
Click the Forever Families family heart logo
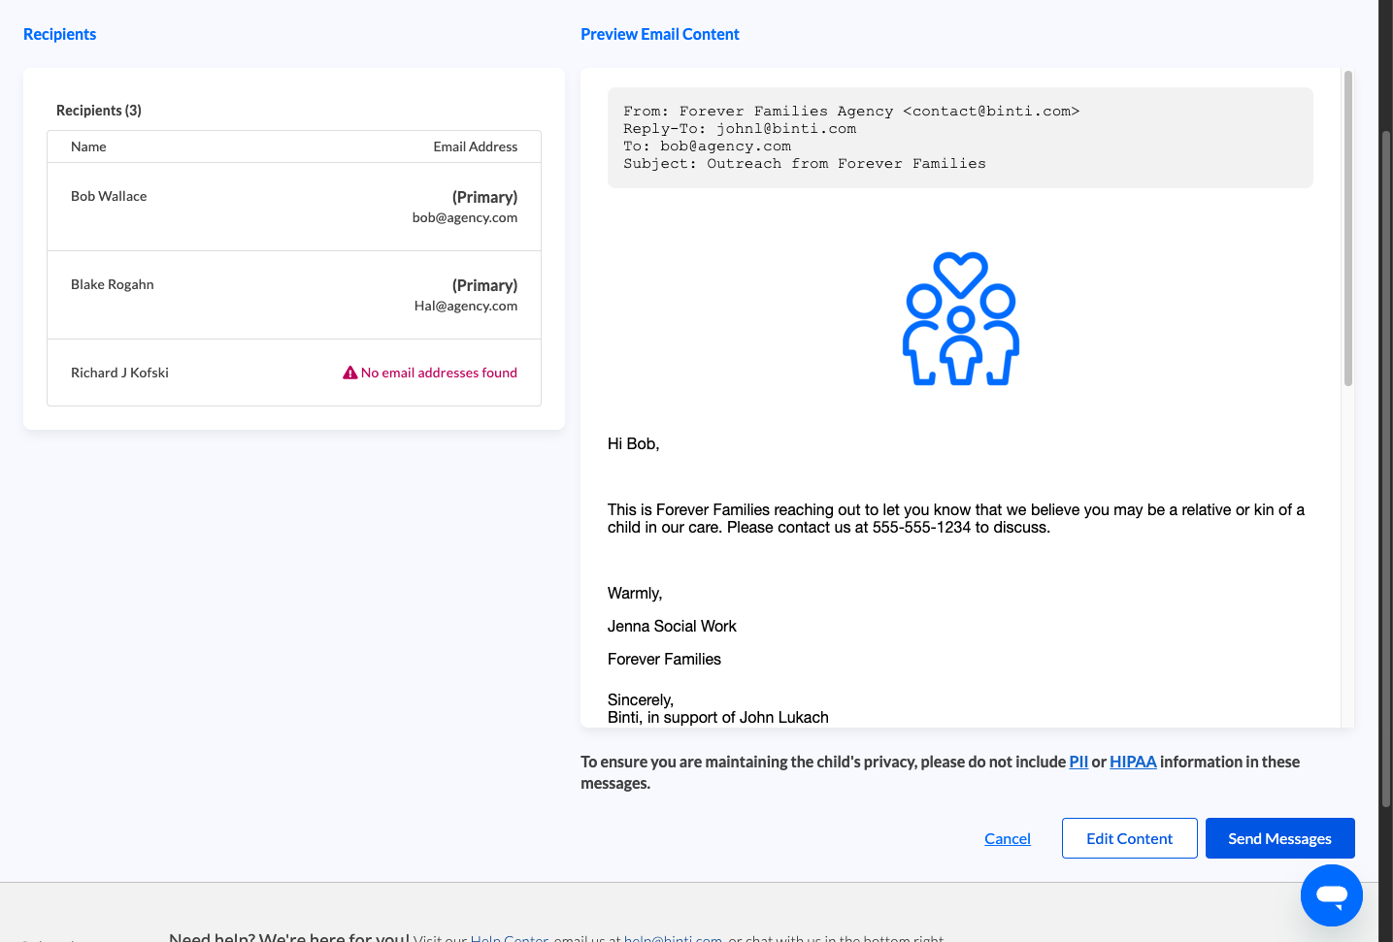click(x=961, y=319)
